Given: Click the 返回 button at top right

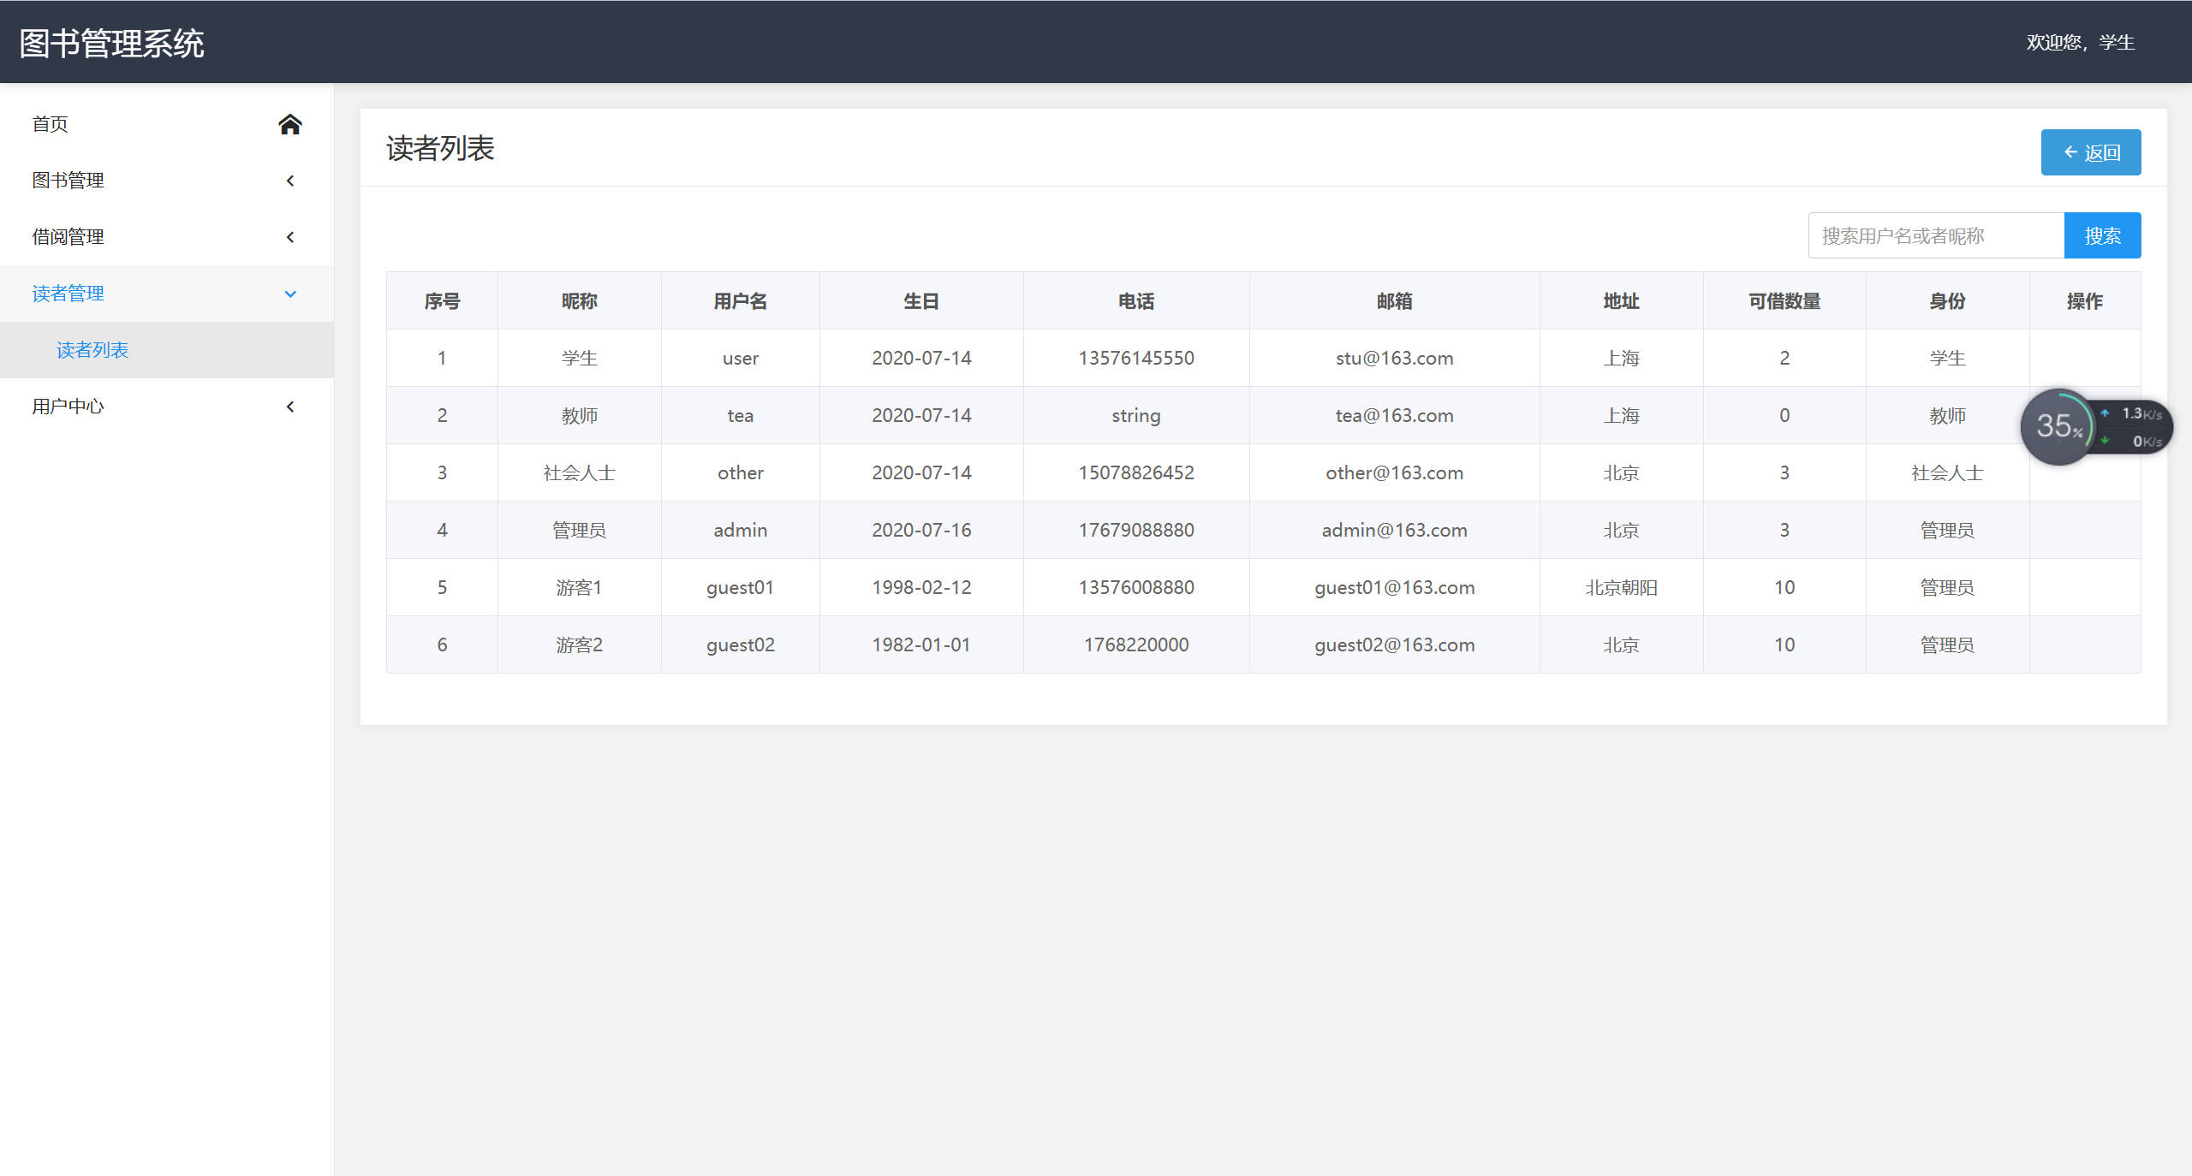Looking at the screenshot, I should [x=2090, y=151].
